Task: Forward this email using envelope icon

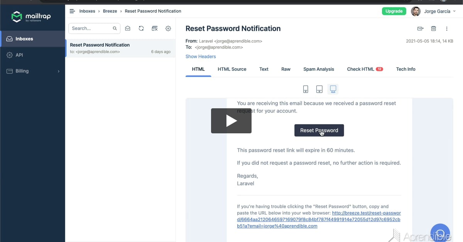Action: [420, 29]
